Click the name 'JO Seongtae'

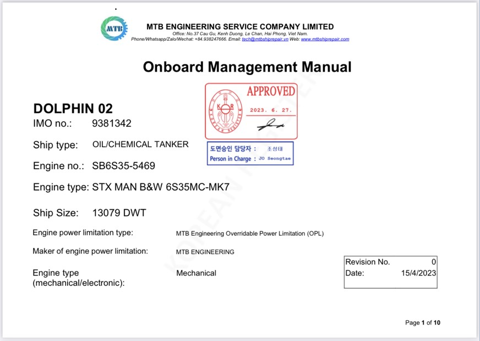[x=275, y=159]
